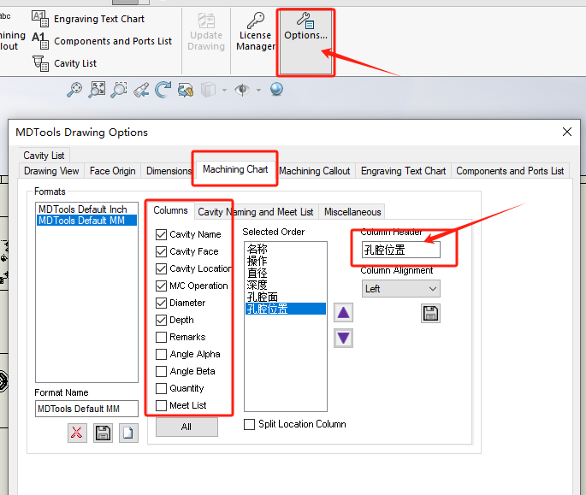Switch to the Dimensions tab
This screenshot has height=495, width=586.
(169, 171)
